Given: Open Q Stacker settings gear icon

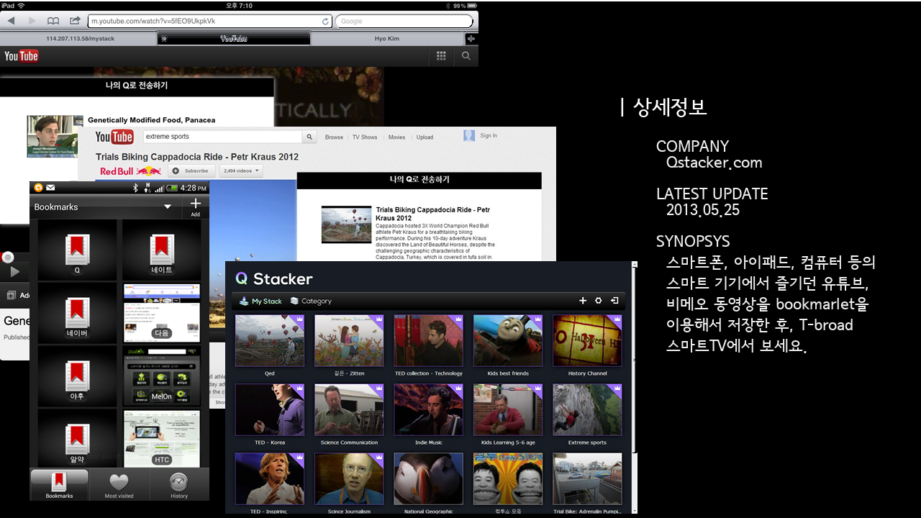Looking at the screenshot, I should coord(598,301).
